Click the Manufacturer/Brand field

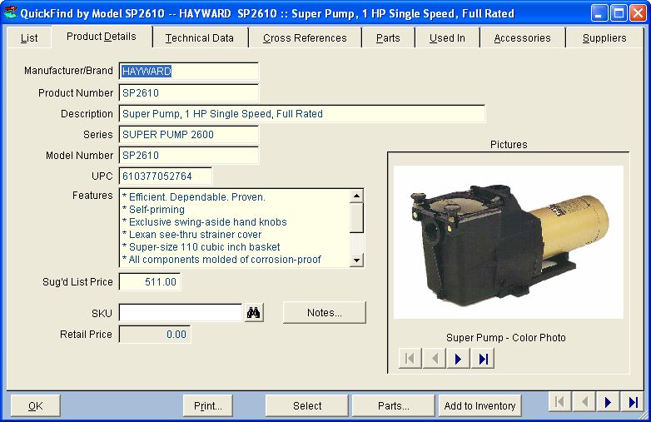click(x=189, y=72)
